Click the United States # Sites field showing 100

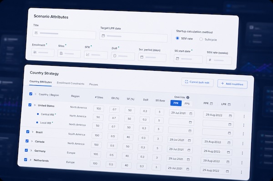[99, 108]
